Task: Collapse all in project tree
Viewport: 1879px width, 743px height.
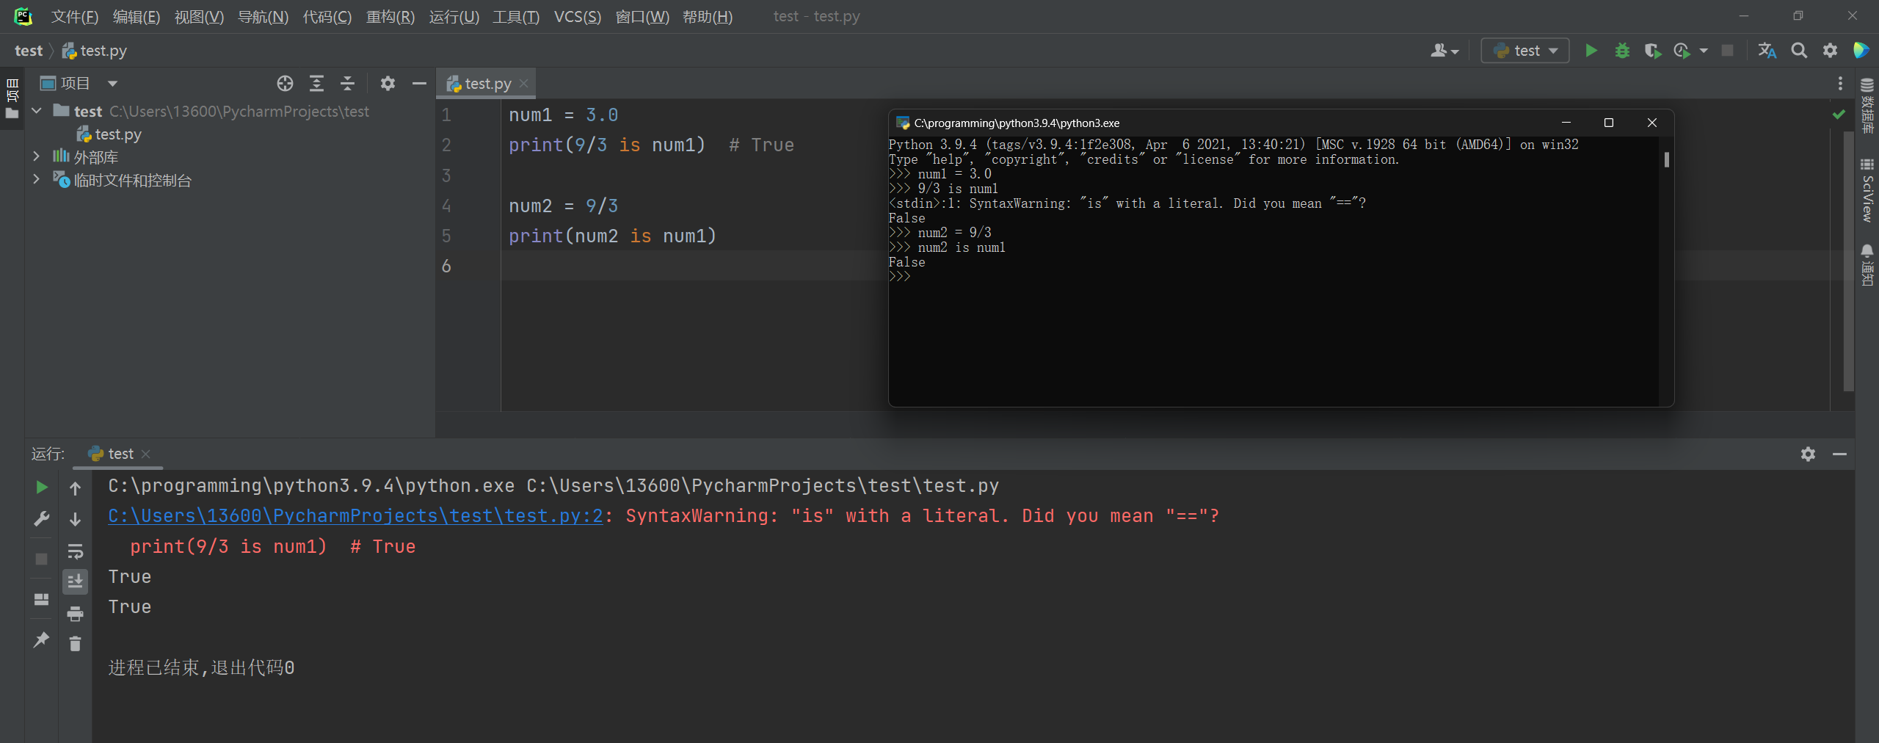Action: tap(347, 84)
